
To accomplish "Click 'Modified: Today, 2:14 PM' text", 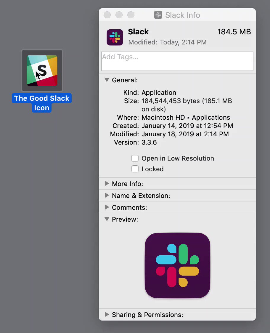I will [x=168, y=42].
